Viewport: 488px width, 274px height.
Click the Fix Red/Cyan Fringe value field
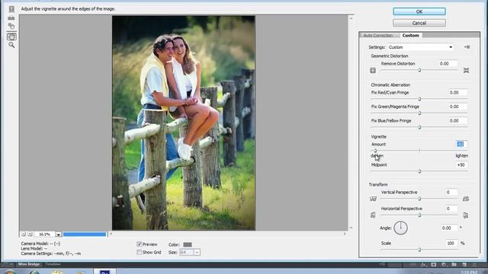(x=458, y=93)
